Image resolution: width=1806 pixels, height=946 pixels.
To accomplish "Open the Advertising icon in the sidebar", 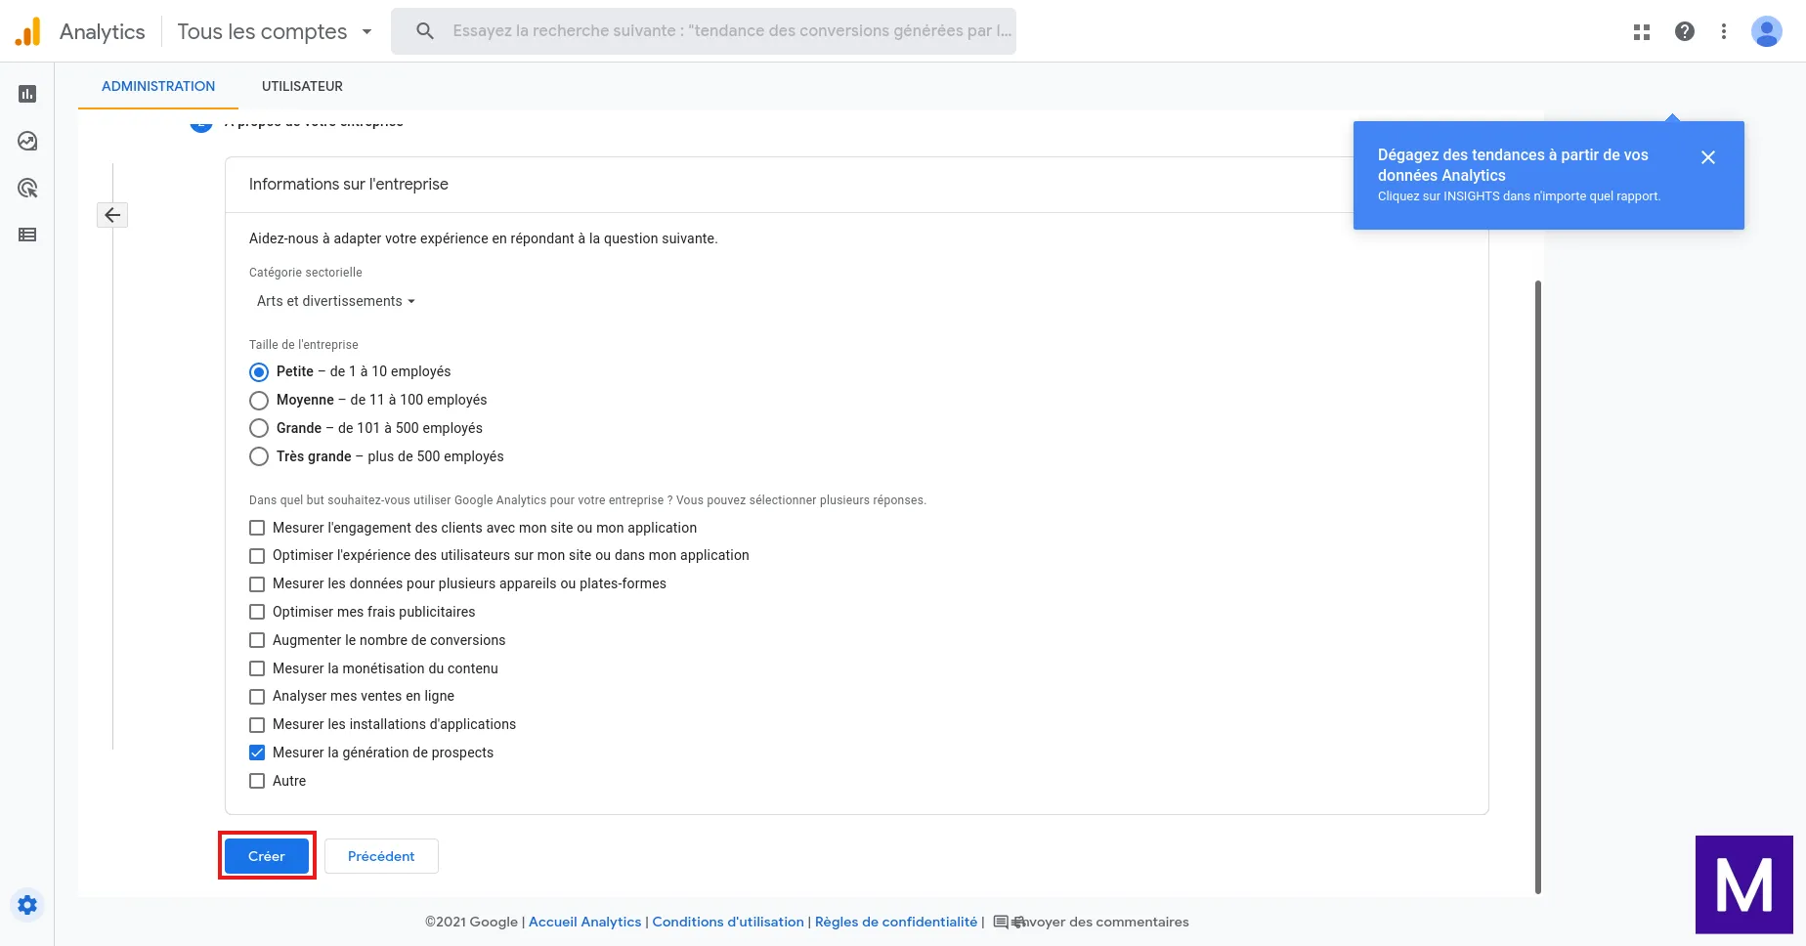I will pos(27,188).
